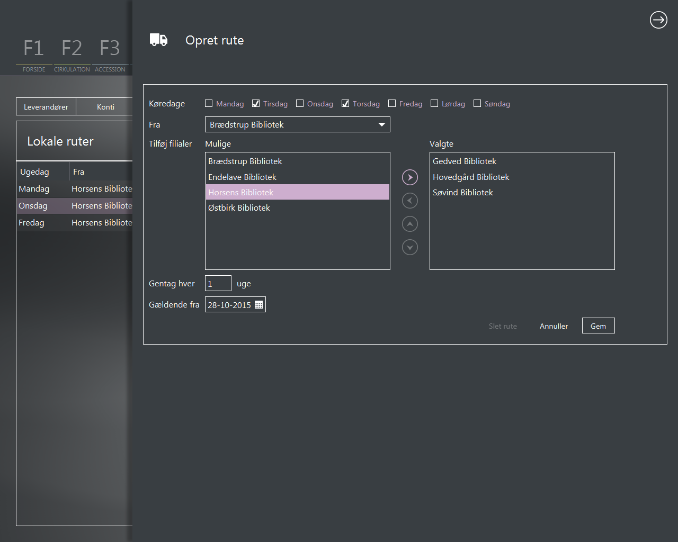Viewport: 678px width, 542px height.
Task: Open the Fra dropdown list
Action: [x=298, y=124]
